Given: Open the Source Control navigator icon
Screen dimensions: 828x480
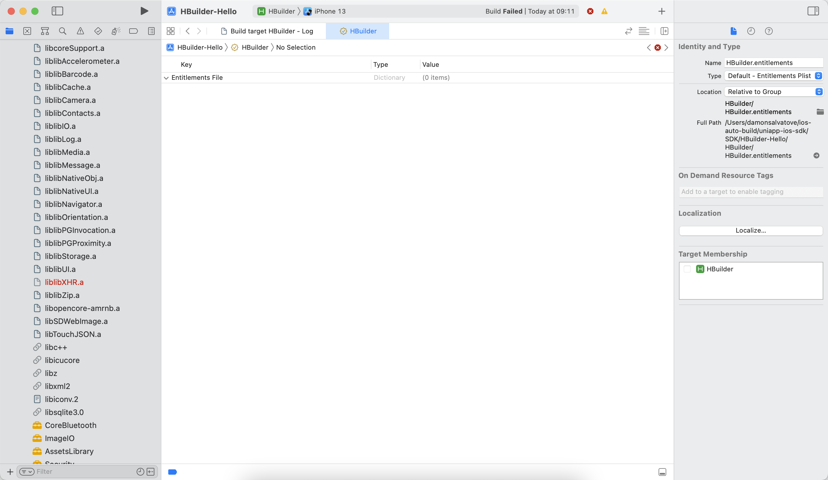Looking at the screenshot, I should pyautogui.click(x=27, y=31).
